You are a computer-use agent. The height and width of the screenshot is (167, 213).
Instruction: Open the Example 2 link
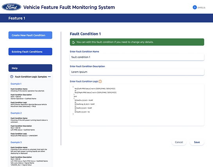click(16, 113)
